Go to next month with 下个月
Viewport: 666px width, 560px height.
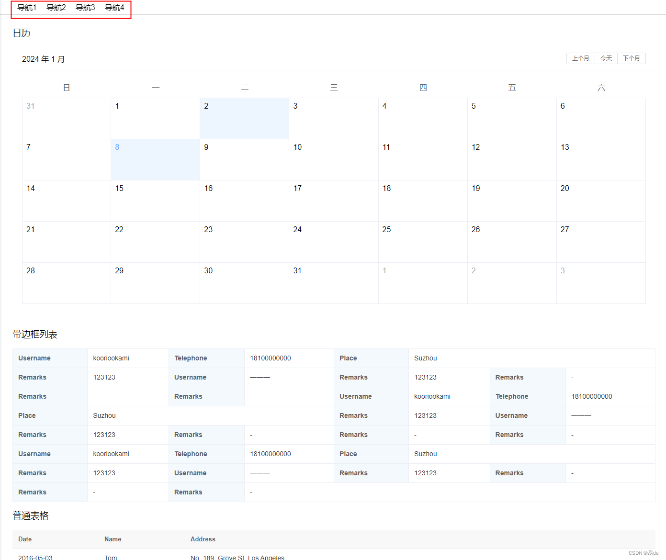click(x=632, y=58)
